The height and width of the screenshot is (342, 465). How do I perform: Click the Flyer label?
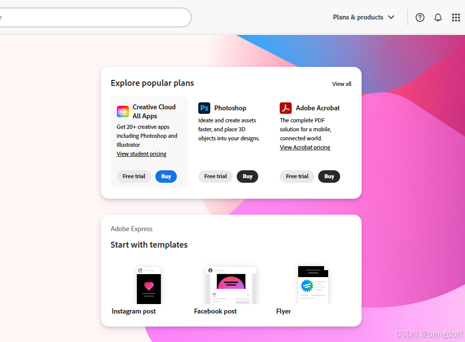[x=284, y=311]
